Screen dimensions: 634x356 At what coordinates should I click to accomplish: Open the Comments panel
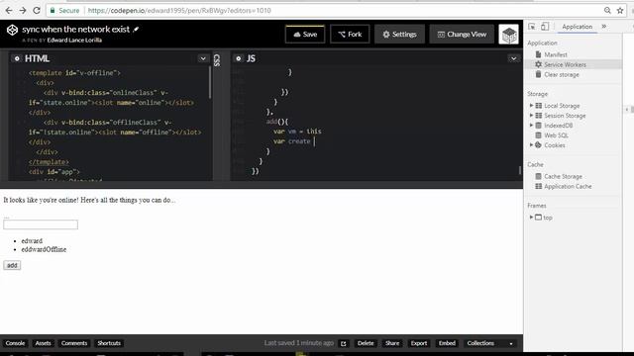pos(74,343)
